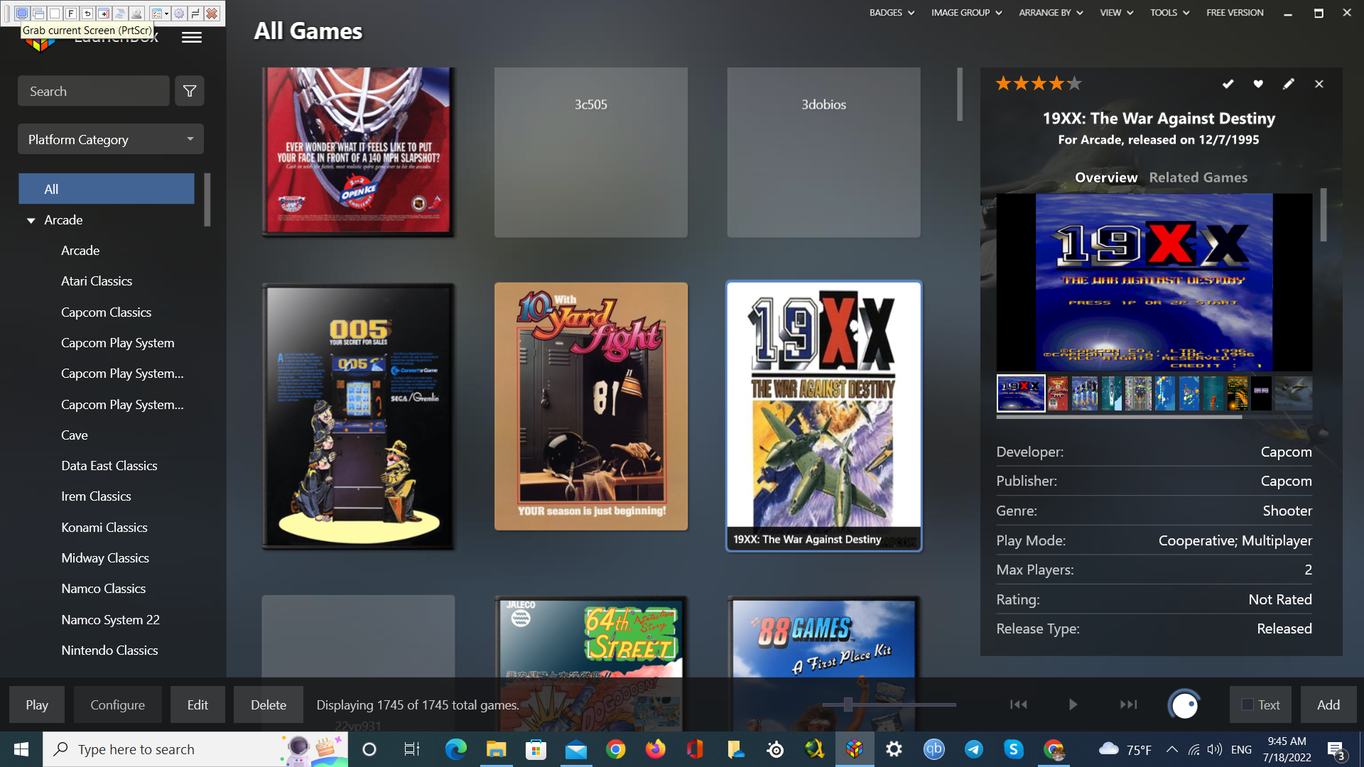Click the Play button
Screen dimensions: 1364x767
pyautogui.click(x=37, y=705)
